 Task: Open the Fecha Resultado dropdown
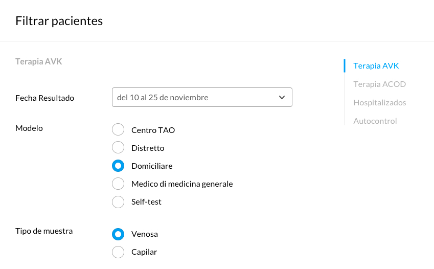click(x=202, y=97)
